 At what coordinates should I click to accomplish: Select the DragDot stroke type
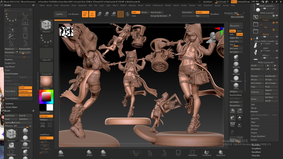click(11, 29)
